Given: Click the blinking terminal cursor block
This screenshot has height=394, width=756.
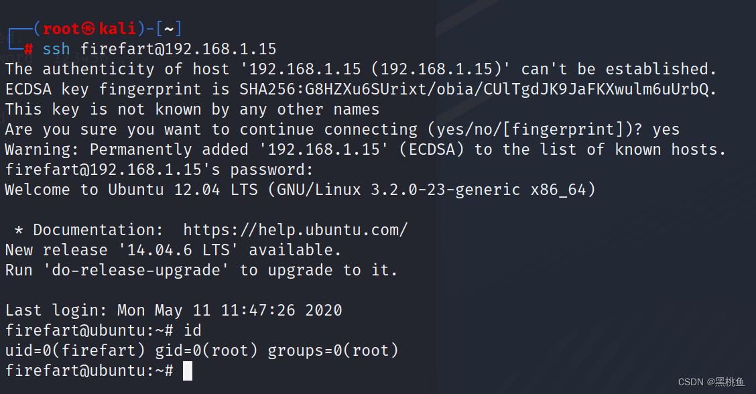Looking at the screenshot, I should click(187, 371).
